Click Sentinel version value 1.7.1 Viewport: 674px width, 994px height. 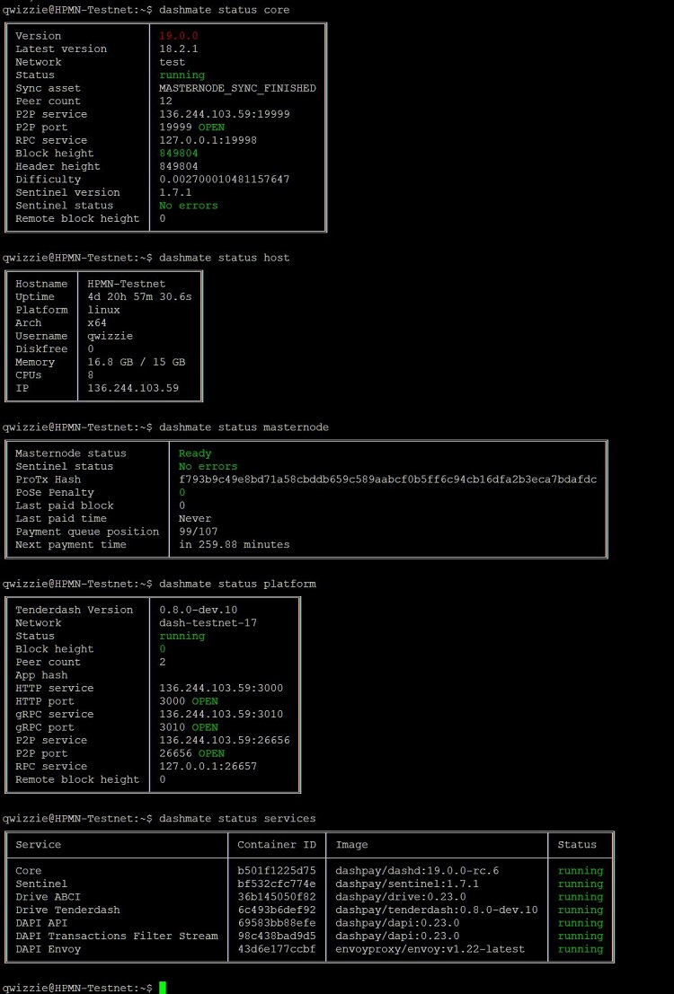click(x=175, y=192)
